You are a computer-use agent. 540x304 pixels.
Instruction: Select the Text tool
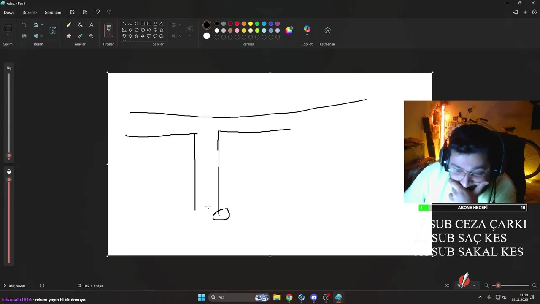91,25
